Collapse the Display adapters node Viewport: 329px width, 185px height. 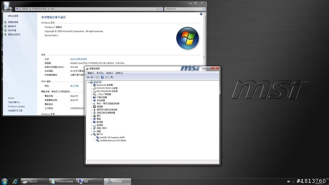click(92, 135)
